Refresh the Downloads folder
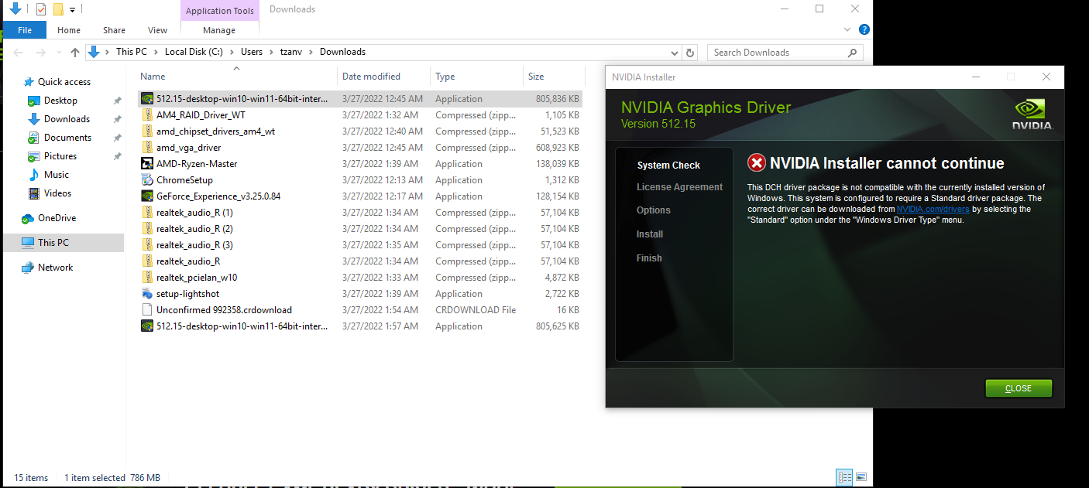Screen dimensions: 1089x488 [x=690, y=53]
